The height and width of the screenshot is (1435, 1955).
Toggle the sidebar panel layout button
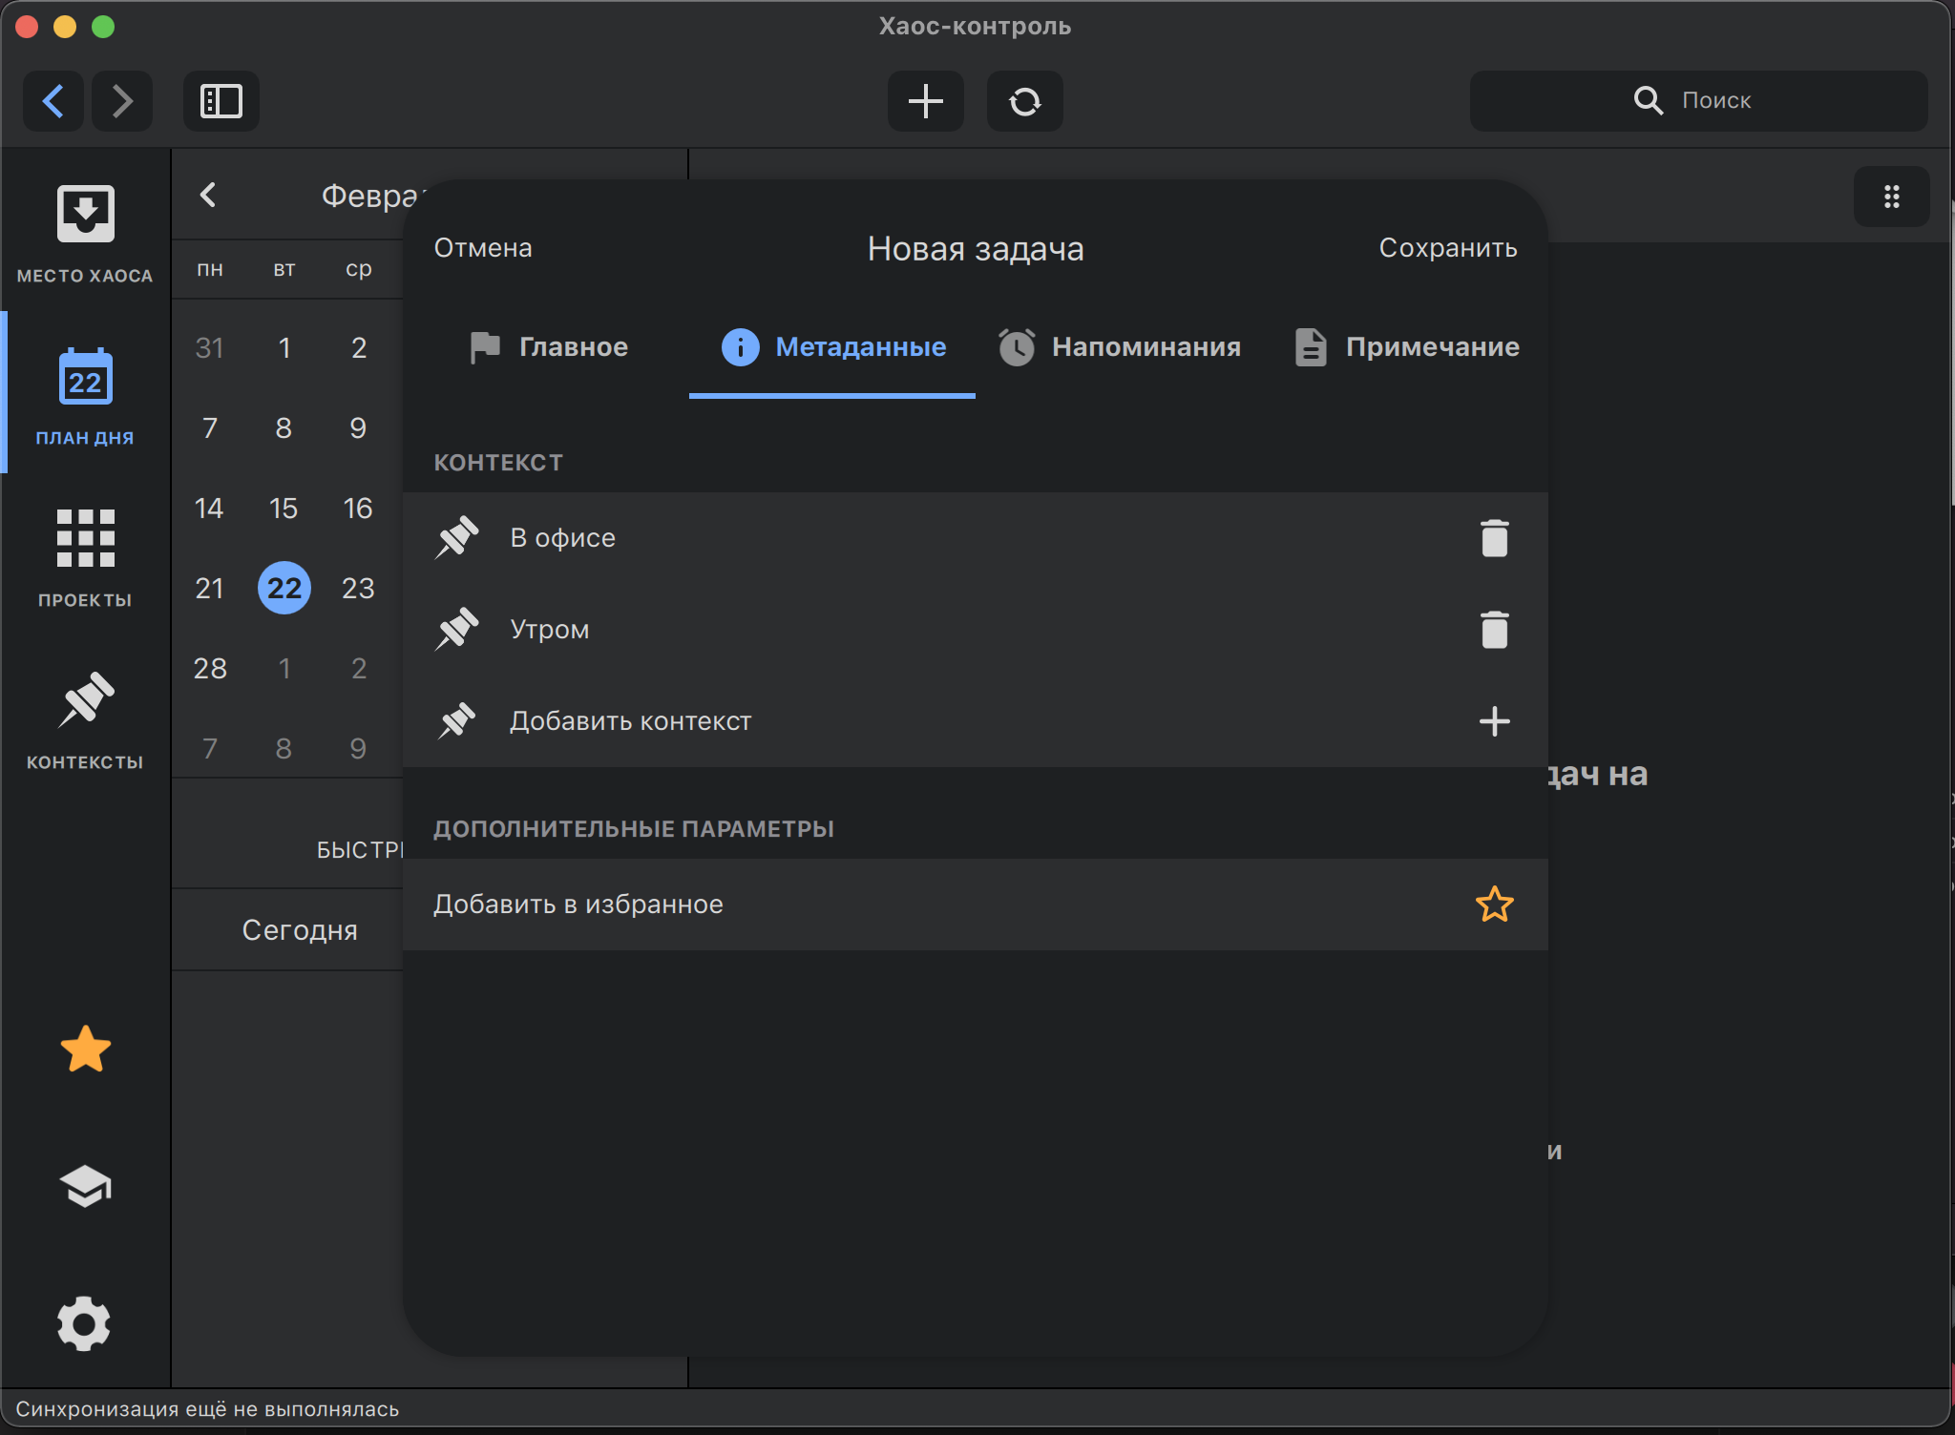click(x=221, y=101)
